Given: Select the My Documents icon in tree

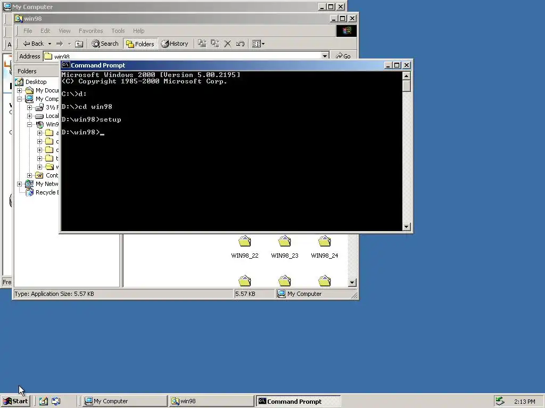Looking at the screenshot, I should (x=29, y=90).
